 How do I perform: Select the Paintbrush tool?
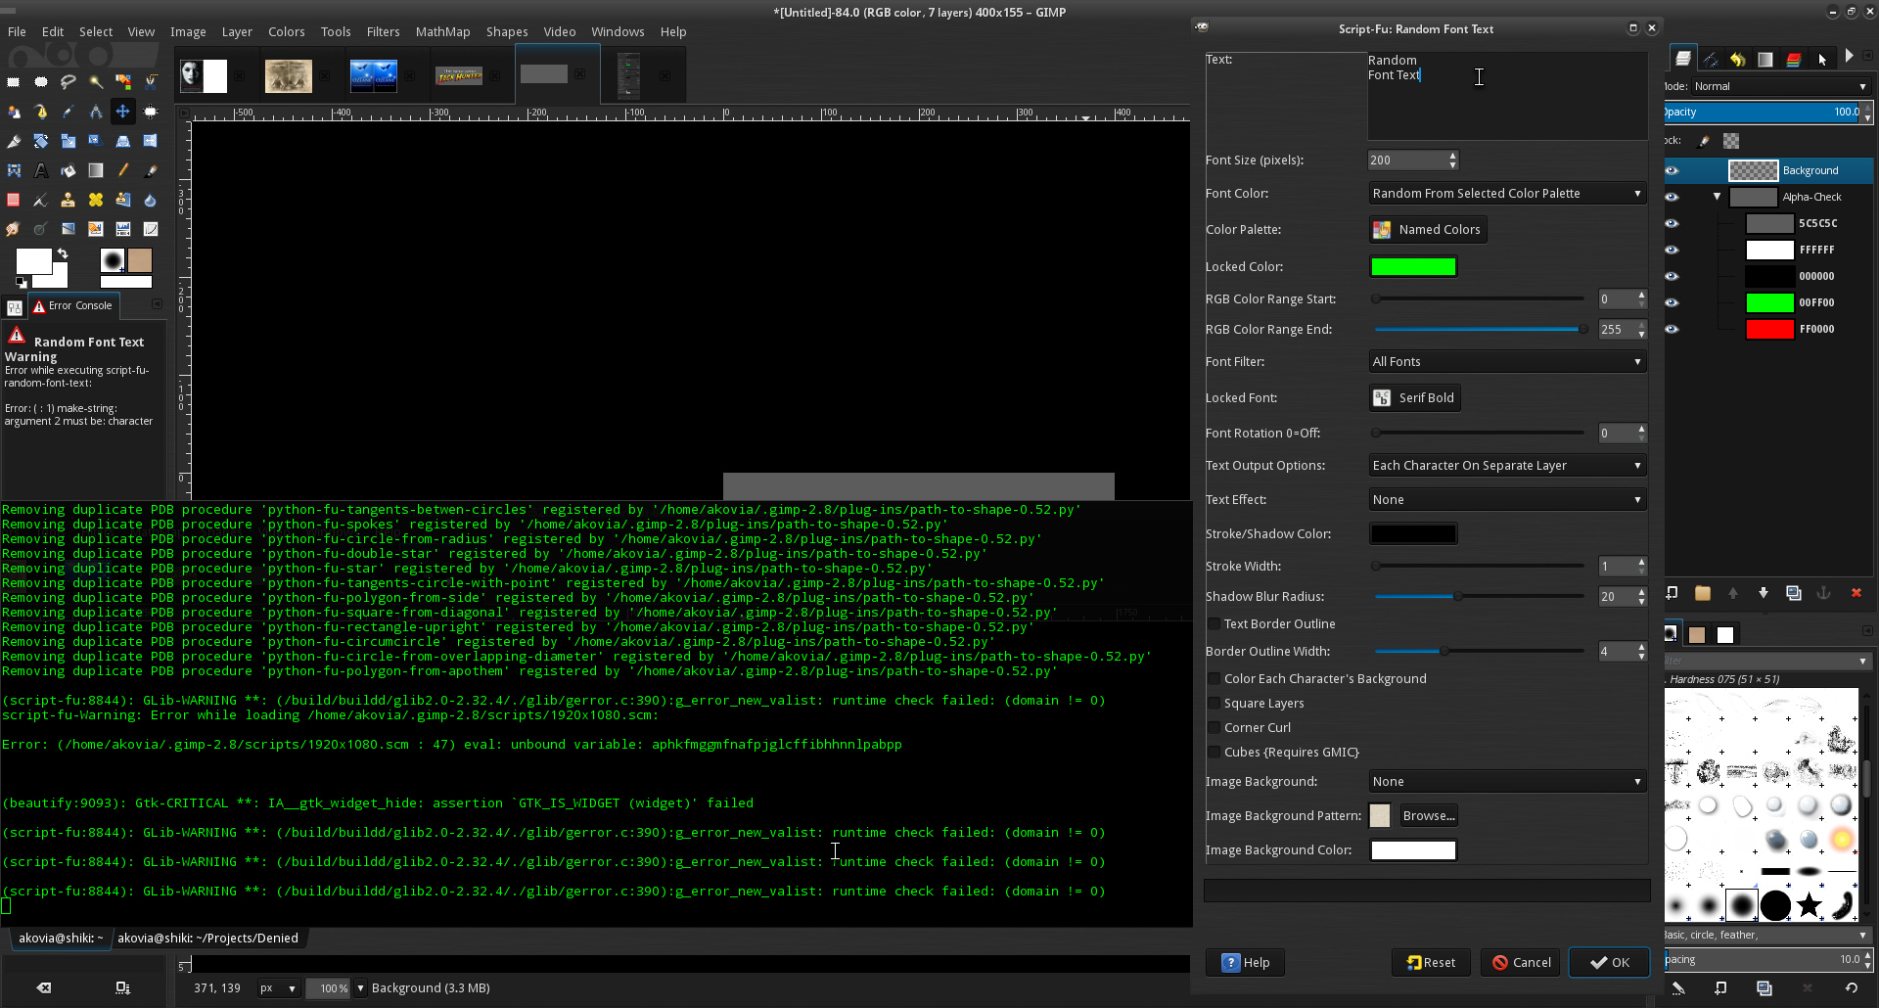pos(151,170)
